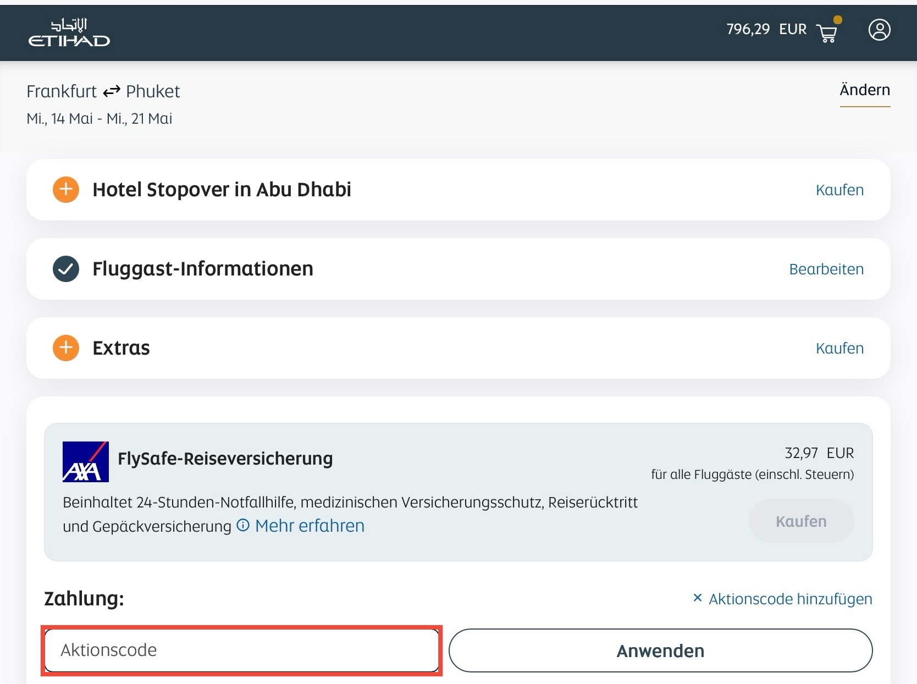Click the info icon before Mehr erfahren
Viewport: 917px width, 684px height.
242,526
